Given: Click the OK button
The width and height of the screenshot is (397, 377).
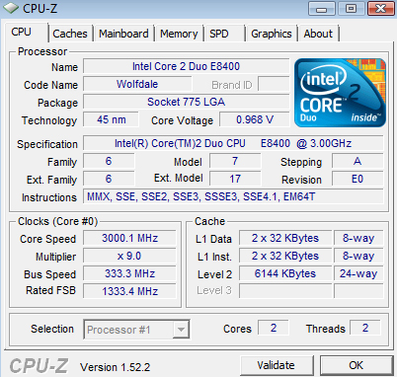Looking at the screenshot, I should 357,365.
